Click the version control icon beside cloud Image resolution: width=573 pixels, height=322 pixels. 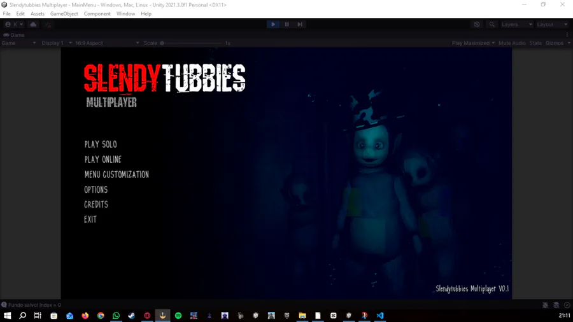(48, 24)
